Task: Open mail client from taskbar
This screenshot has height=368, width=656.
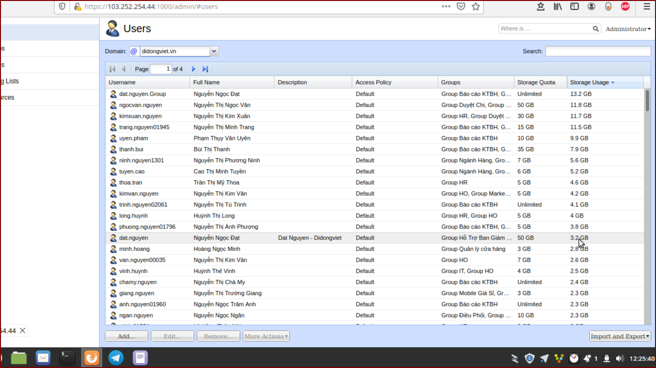Action: coord(43,357)
